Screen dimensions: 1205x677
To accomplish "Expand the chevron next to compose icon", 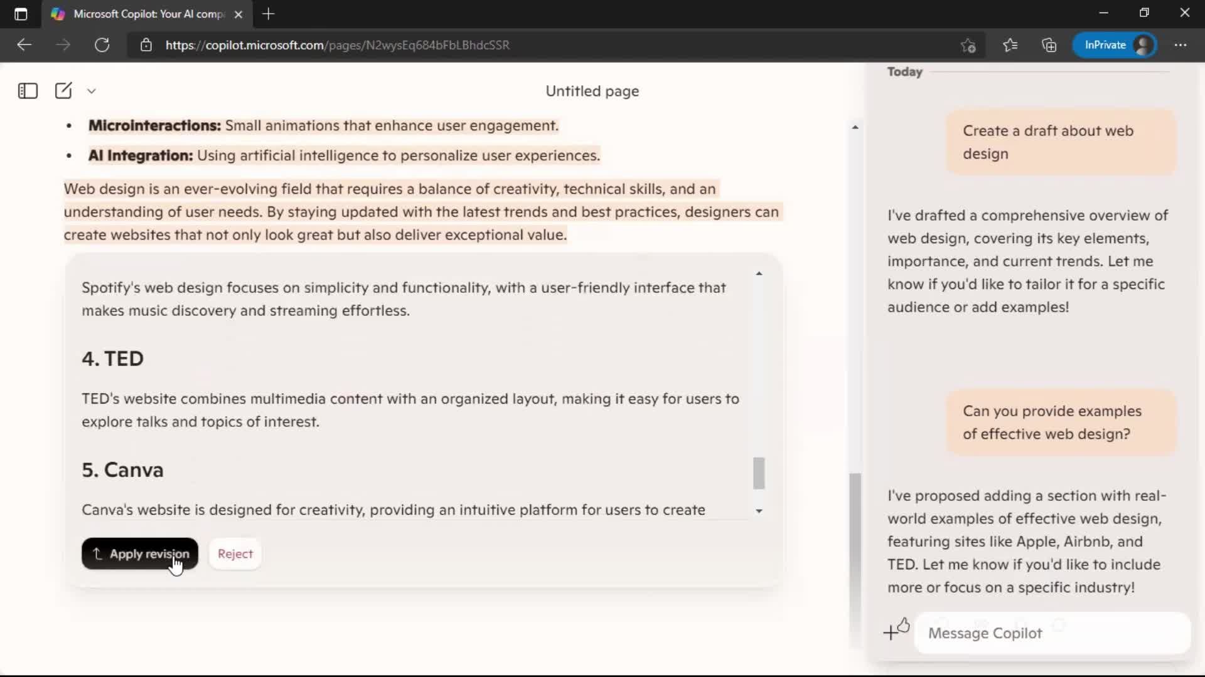I will coord(92,91).
